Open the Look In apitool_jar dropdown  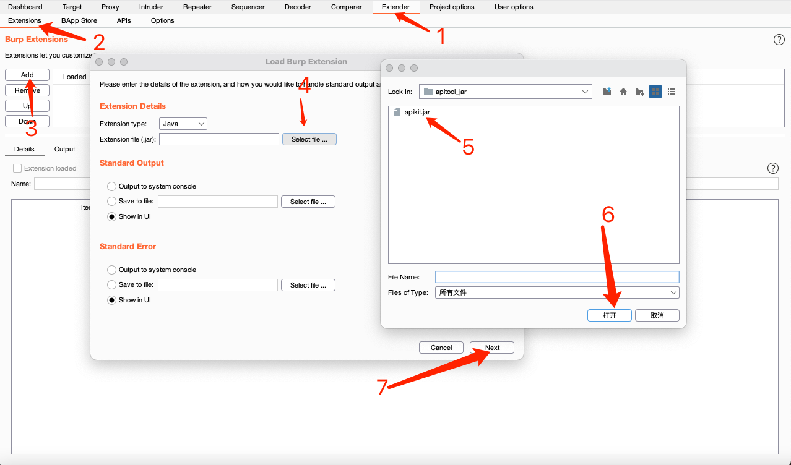(x=505, y=92)
